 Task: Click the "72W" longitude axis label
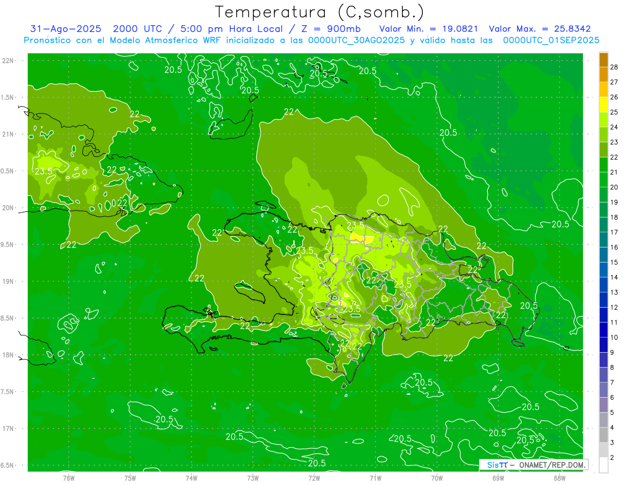pos(314,478)
